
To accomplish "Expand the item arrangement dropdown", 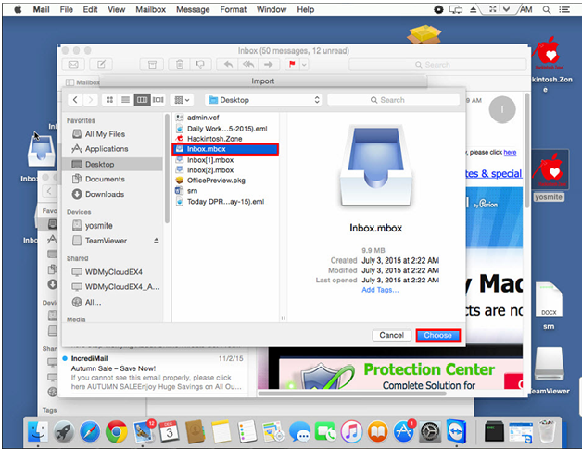I will coord(183,99).
